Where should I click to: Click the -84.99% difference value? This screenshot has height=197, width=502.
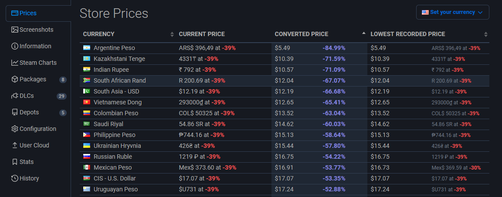334,48
